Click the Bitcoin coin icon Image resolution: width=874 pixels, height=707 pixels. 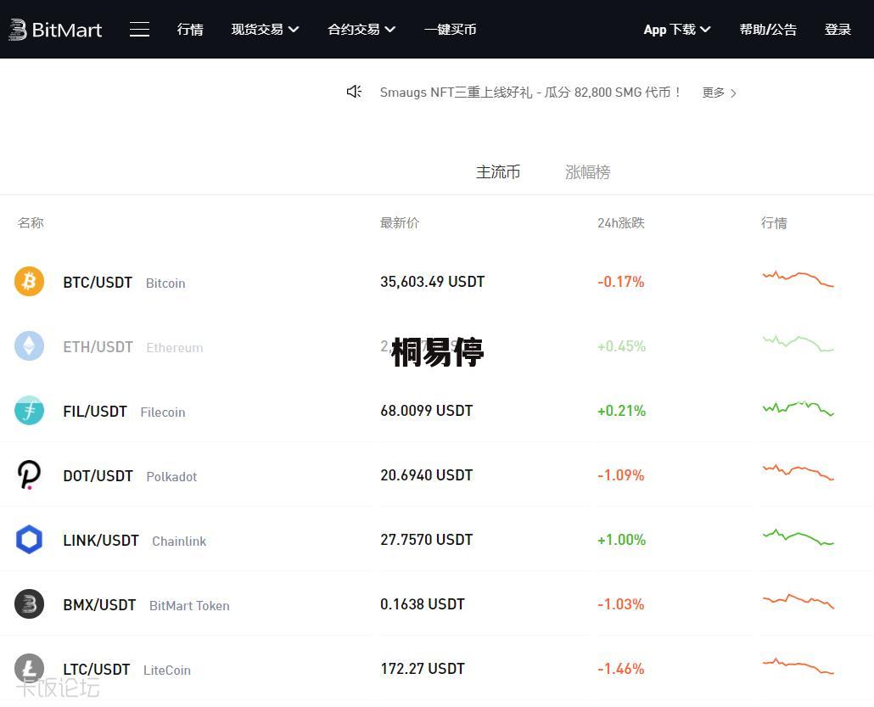tap(29, 281)
